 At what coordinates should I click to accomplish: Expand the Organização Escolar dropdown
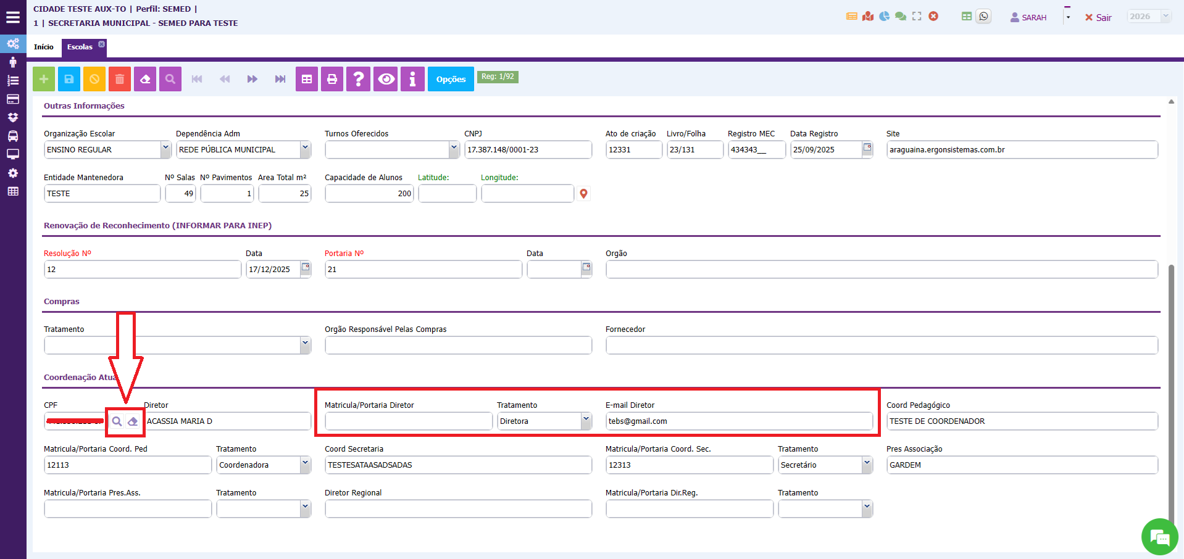165,149
